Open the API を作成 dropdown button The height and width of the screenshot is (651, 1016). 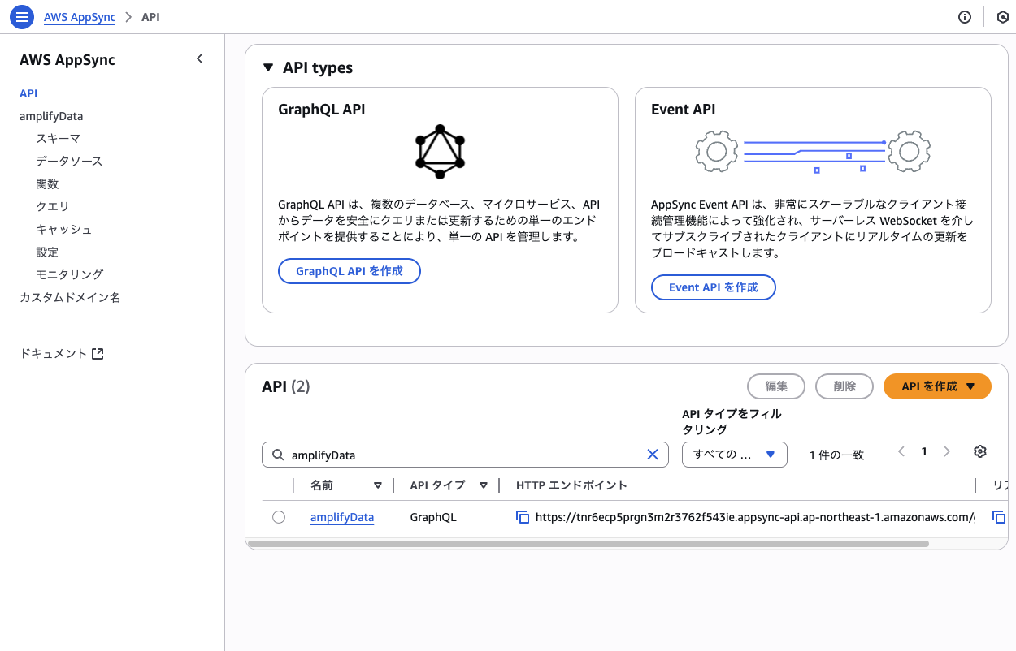click(x=937, y=386)
